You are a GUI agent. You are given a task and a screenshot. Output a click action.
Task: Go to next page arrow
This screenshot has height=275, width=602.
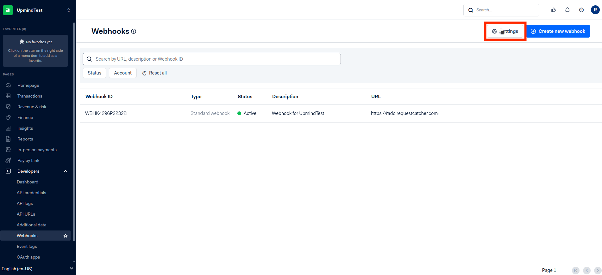pos(598,270)
